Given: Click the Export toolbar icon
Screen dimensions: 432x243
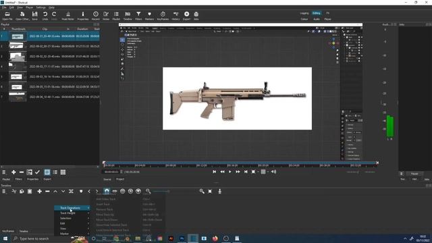Looking at the screenshot, I should (x=186, y=16).
